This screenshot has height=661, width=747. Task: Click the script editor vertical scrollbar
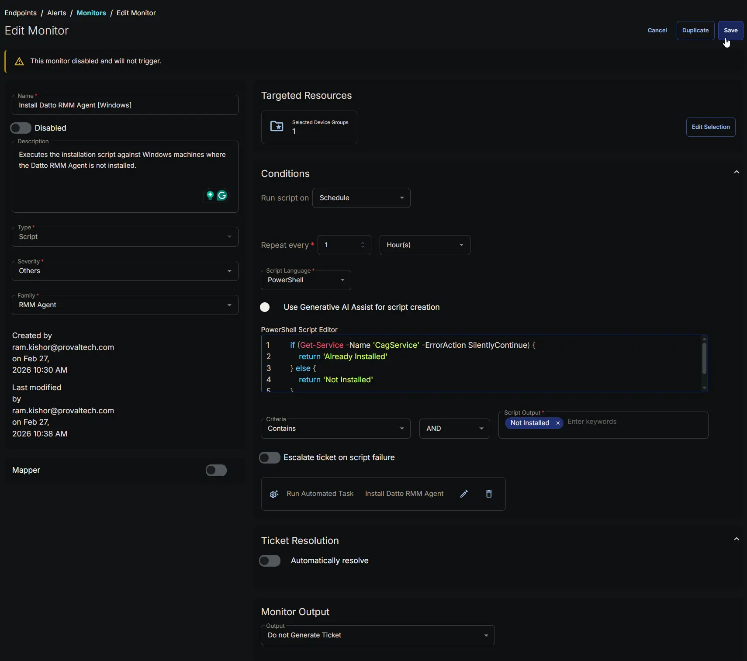[x=704, y=358]
